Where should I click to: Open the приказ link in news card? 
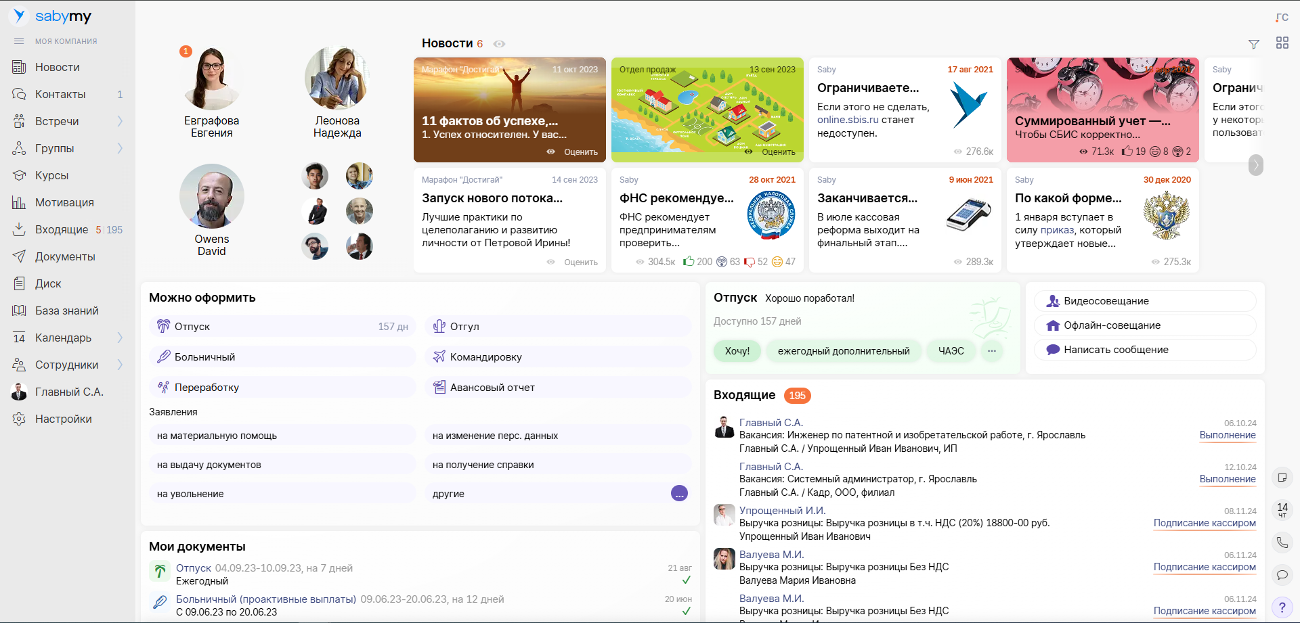pyautogui.click(x=1057, y=230)
